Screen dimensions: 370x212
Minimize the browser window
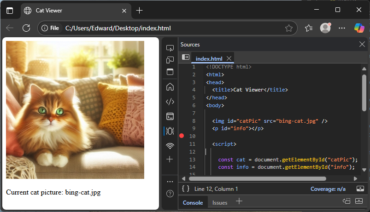coord(317,10)
